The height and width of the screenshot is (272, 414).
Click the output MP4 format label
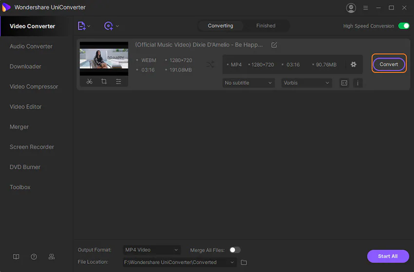click(236, 65)
